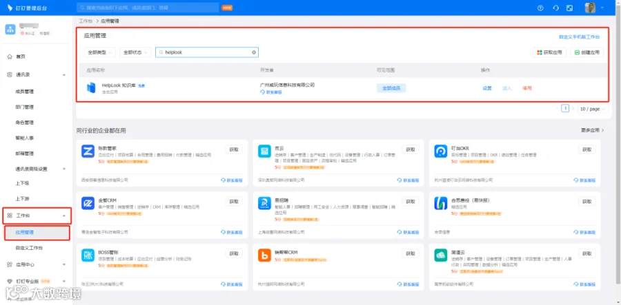Click the 账款管家 app icon
Screen dimensions: 621x305
tap(88, 151)
